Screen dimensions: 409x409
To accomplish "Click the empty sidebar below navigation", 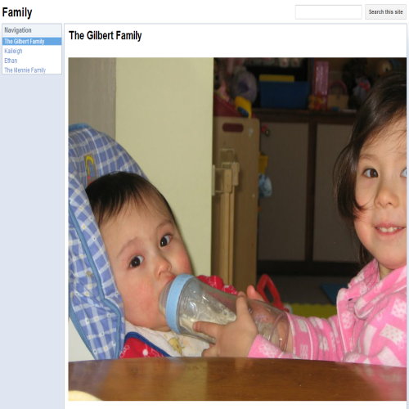I will (32, 240).
